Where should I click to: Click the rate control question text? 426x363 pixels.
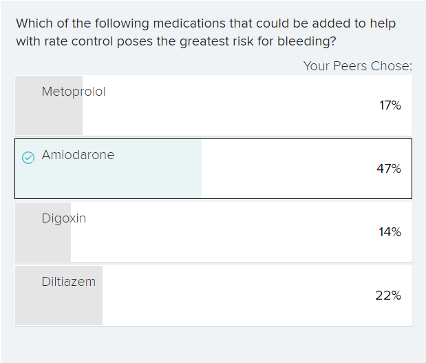206,32
